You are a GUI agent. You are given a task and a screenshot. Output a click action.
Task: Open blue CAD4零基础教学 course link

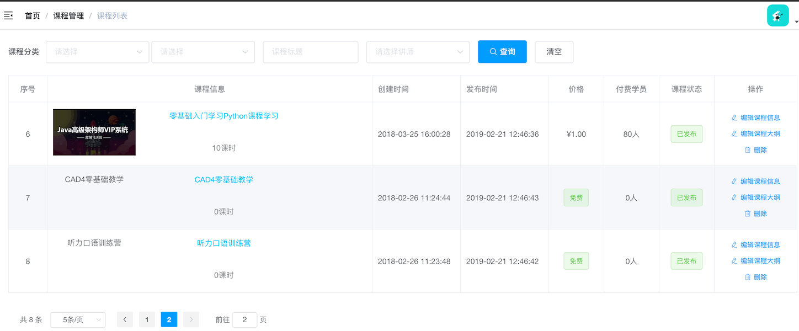pyautogui.click(x=224, y=179)
